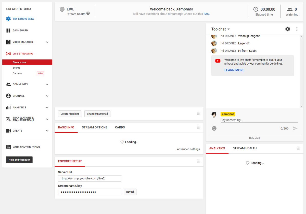Open live chat settings gear

pos(288,29)
